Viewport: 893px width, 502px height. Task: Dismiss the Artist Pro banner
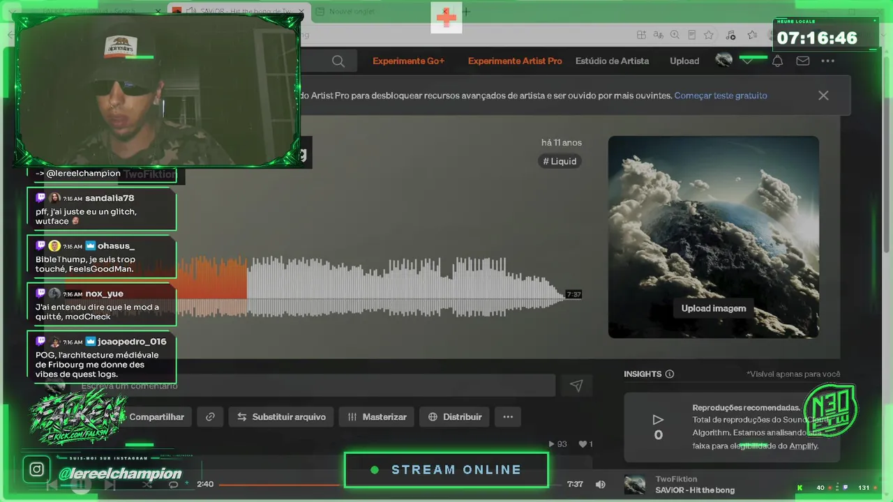click(x=823, y=96)
